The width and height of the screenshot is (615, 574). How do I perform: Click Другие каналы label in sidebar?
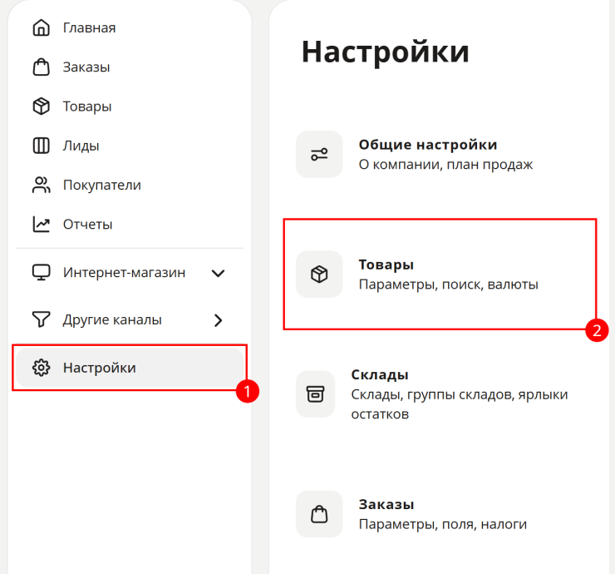coord(112,319)
